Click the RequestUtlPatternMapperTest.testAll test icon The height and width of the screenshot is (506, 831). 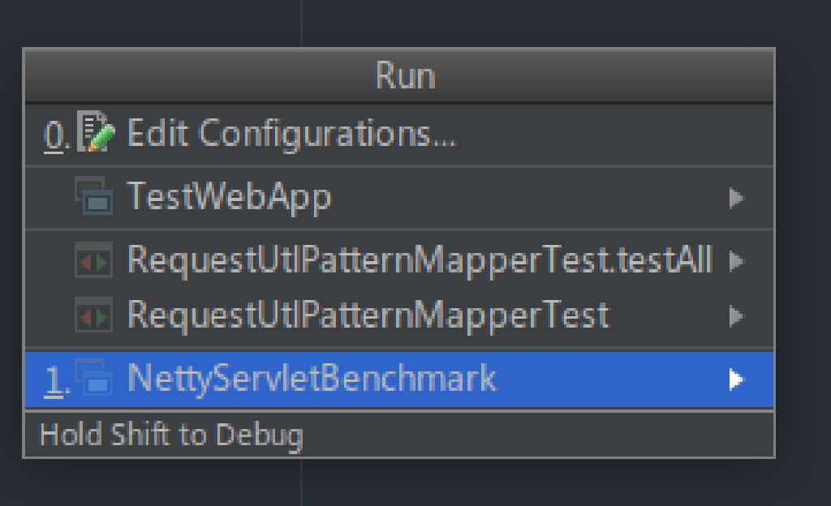click(x=94, y=261)
